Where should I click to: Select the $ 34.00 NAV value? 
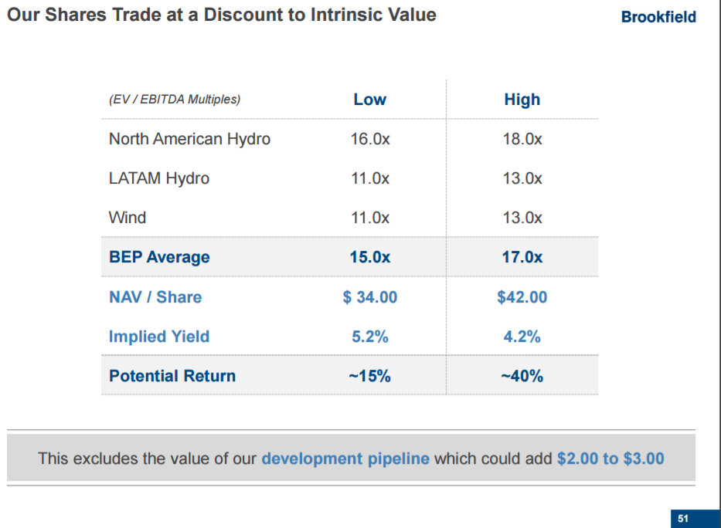[x=369, y=297]
